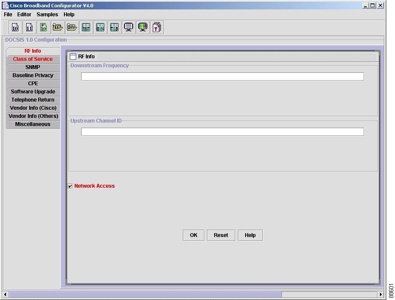Save as both text and binary
Viewport: 395px width, 300px height.
pos(114,27)
